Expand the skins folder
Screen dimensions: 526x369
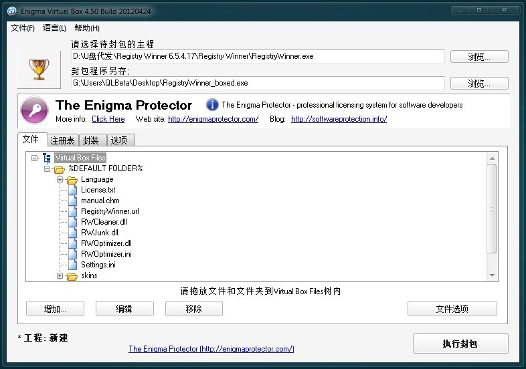tap(60, 276)
